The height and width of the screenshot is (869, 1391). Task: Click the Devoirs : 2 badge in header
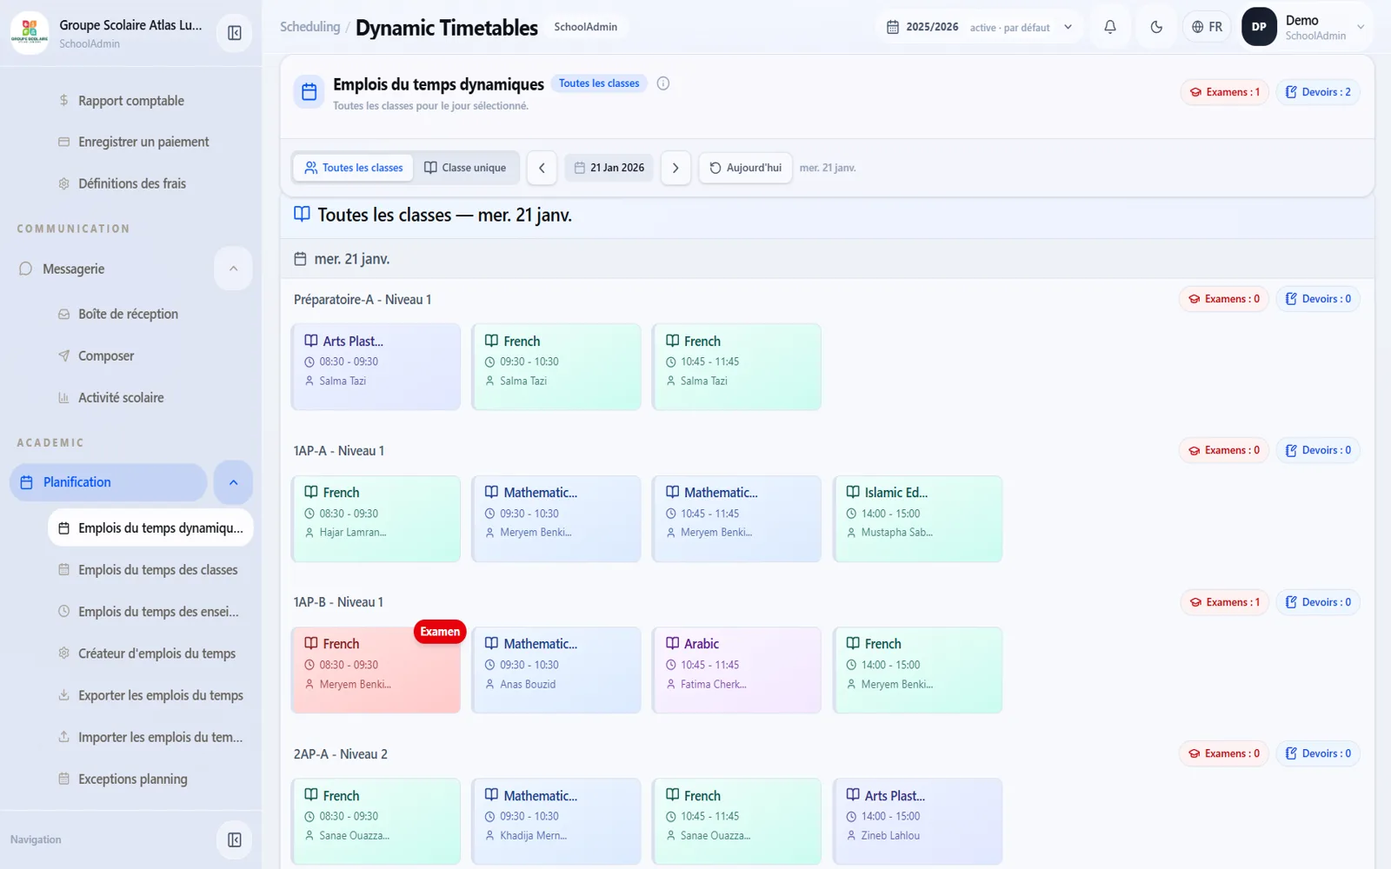[x=1318, y=92]
